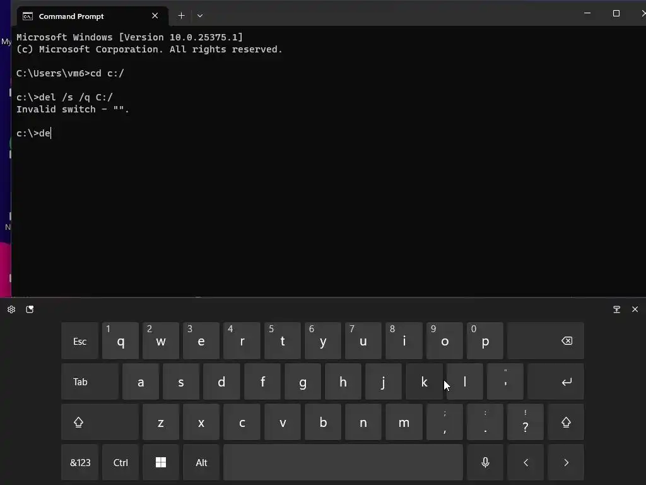The height and width of the screenshot is (485, 646).
Task: Tap the o key
Action: tap(445, 341)
